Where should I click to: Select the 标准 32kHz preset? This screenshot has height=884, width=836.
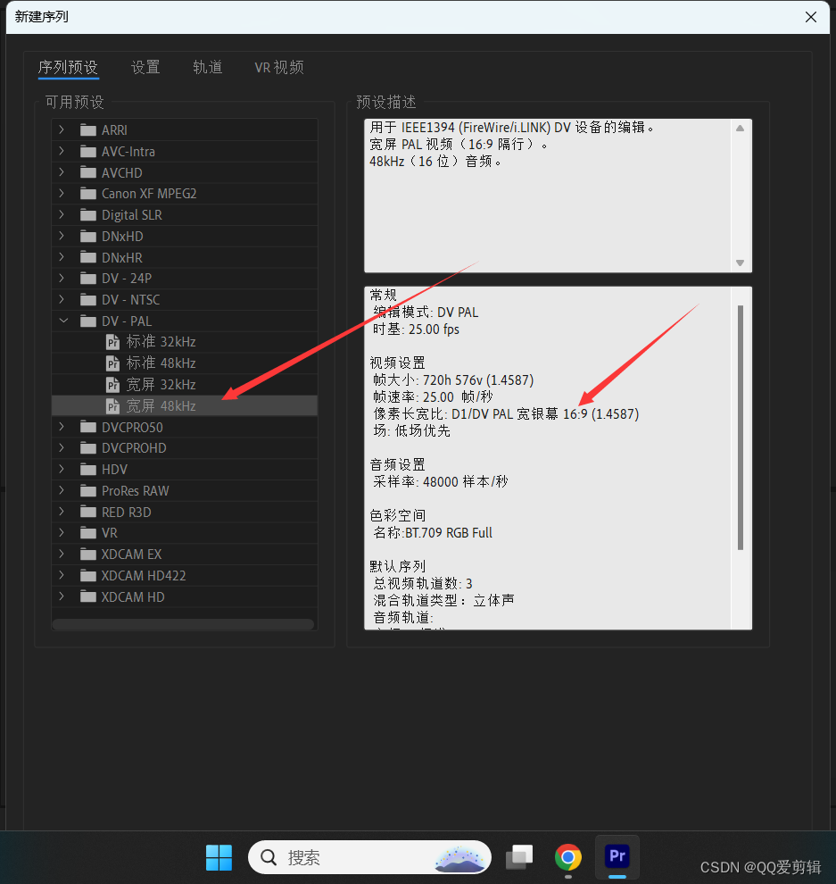pyautogui.click(x=185, y=342)
